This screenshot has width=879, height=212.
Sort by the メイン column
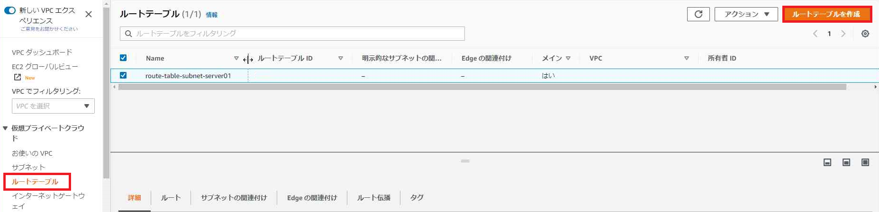pos(568,58)
